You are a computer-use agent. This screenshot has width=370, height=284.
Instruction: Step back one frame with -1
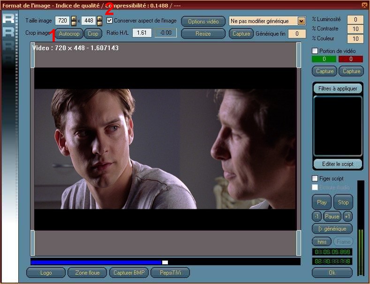pos(317,217)
